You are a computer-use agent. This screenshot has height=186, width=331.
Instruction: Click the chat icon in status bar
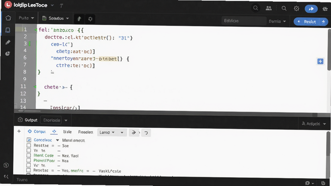point(307,183)
